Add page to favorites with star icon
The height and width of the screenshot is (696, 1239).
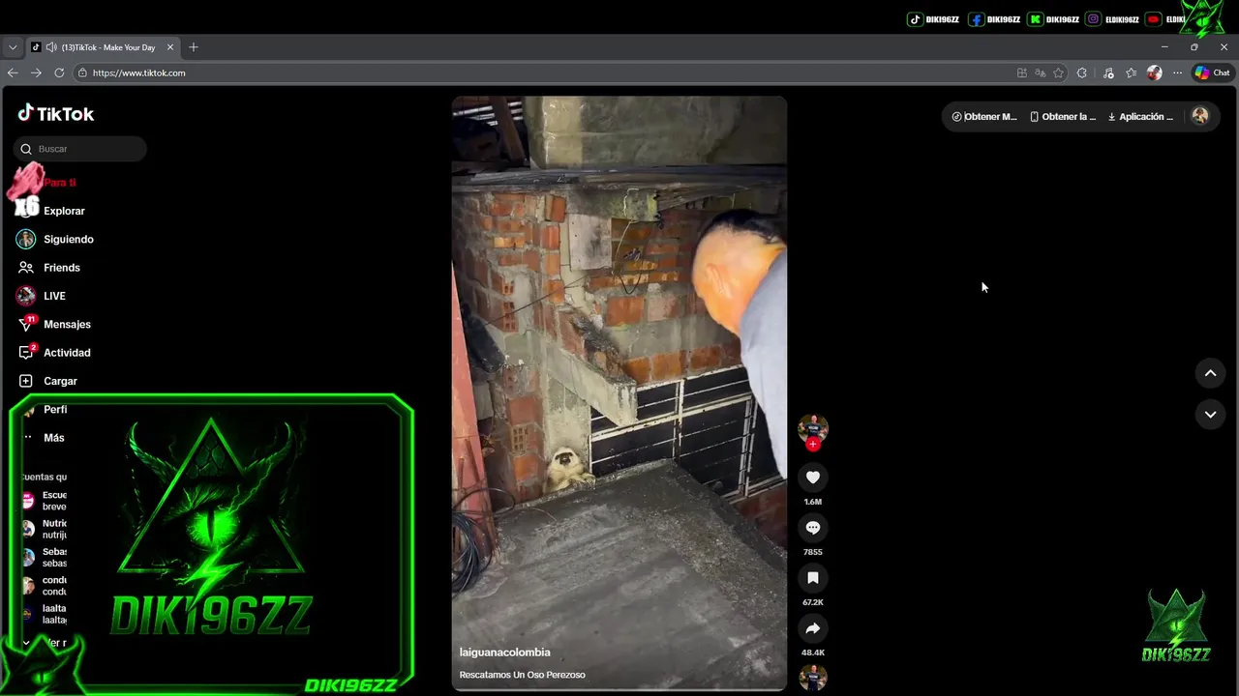(x=1059, y=72)
